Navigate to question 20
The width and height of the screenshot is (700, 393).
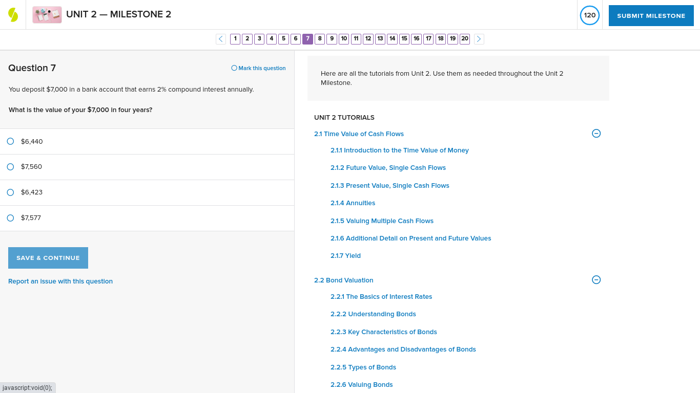[x=464, y=39]
